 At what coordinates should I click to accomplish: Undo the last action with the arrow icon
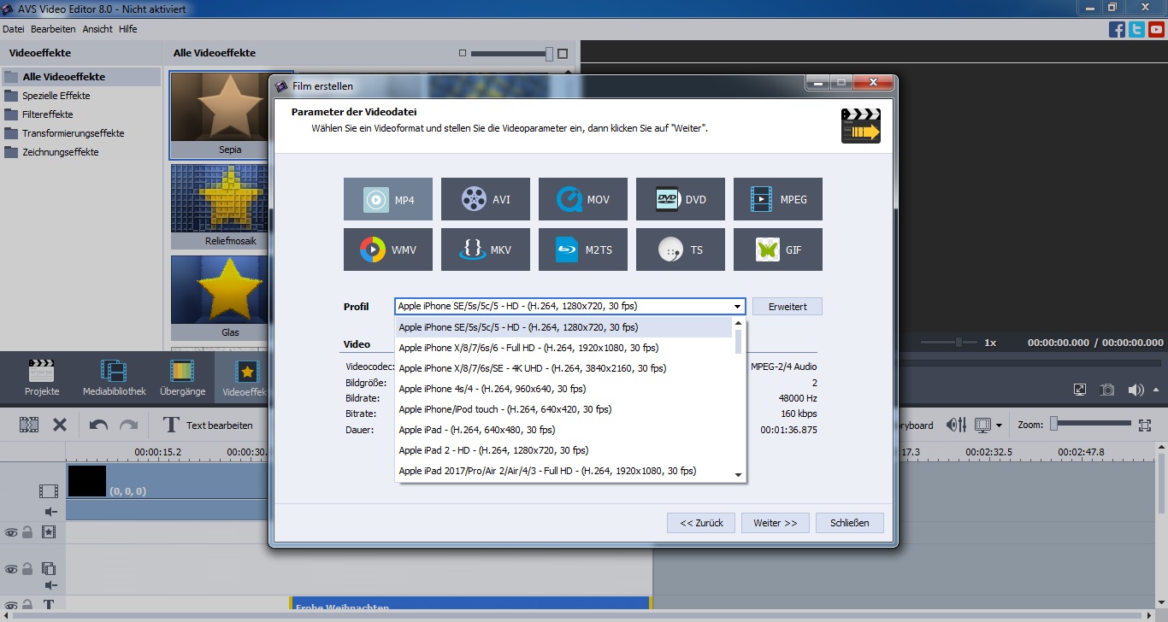tap(98, 425)
